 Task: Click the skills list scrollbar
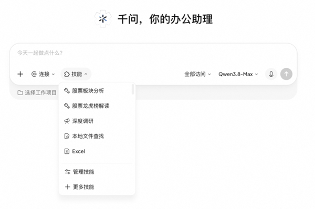(133, 89)
